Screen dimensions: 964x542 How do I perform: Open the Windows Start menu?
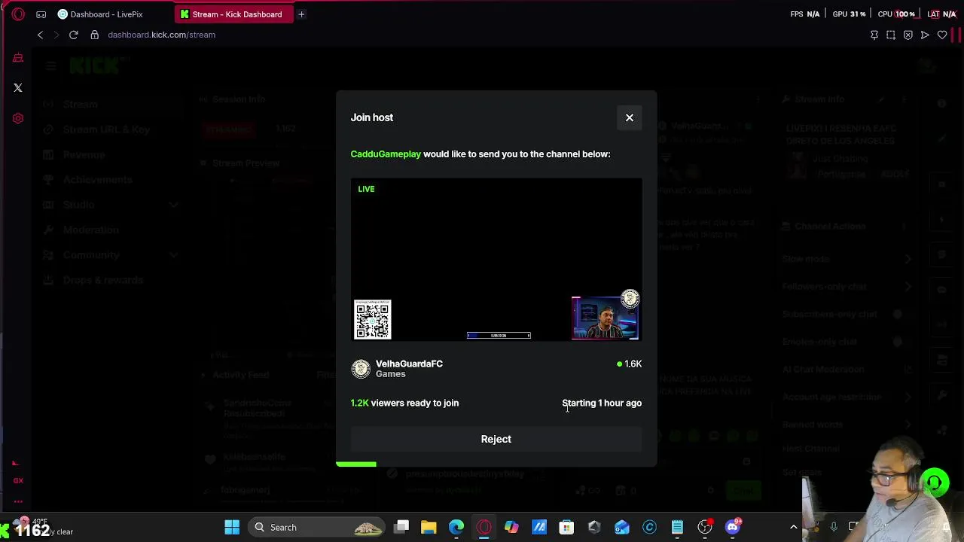tap(232, 528)
